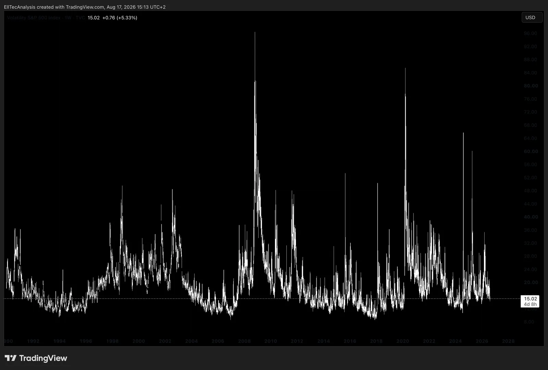Click the EllTecAnalysis created with TradingView.com header
This screenshot has width=548, height=370.
(85, 7)
